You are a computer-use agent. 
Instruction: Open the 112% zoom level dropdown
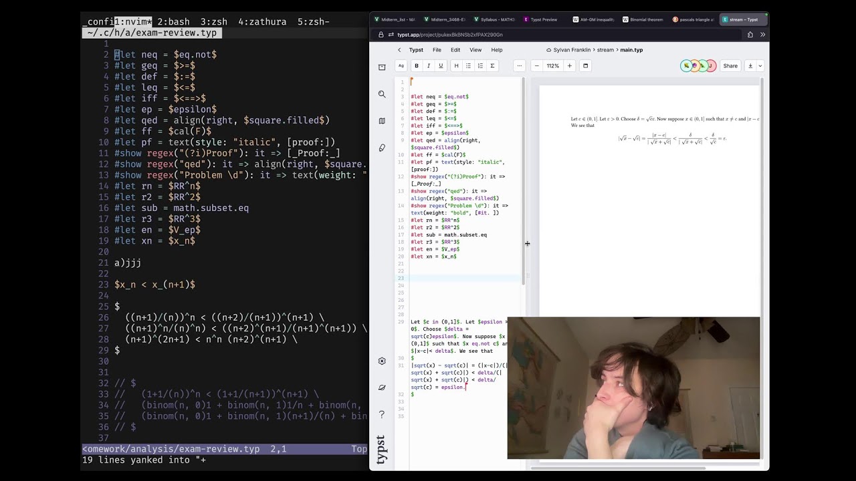[x=552, y=65]
